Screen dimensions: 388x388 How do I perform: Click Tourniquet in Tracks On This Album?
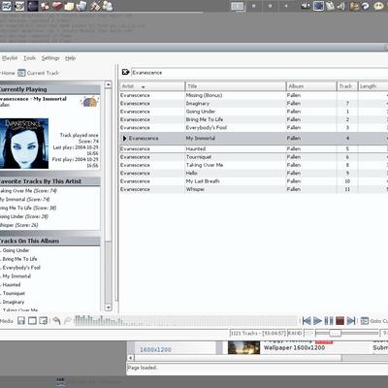pos(14,293)
